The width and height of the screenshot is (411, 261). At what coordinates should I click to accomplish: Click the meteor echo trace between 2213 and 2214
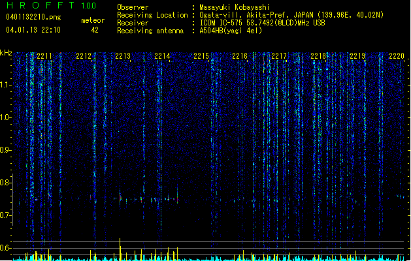tap(146, 200)
